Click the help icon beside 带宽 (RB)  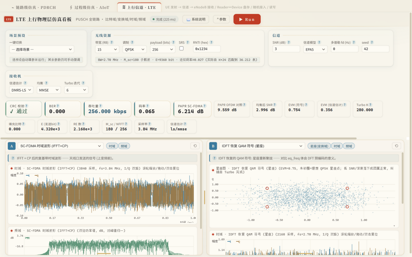pos(112,42)
